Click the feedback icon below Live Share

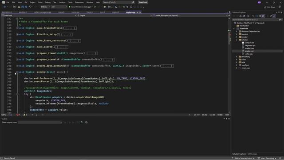tap(280, 7)
